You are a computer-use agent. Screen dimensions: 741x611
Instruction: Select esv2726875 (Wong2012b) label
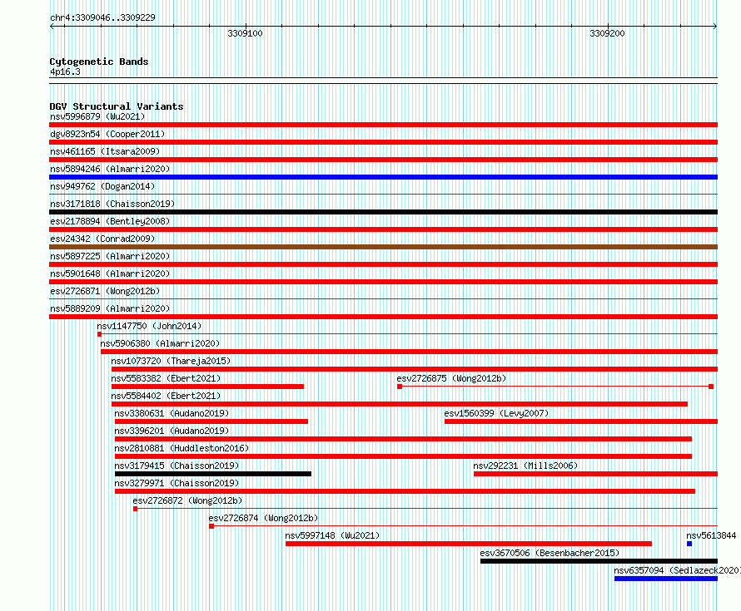pos(451,378)
